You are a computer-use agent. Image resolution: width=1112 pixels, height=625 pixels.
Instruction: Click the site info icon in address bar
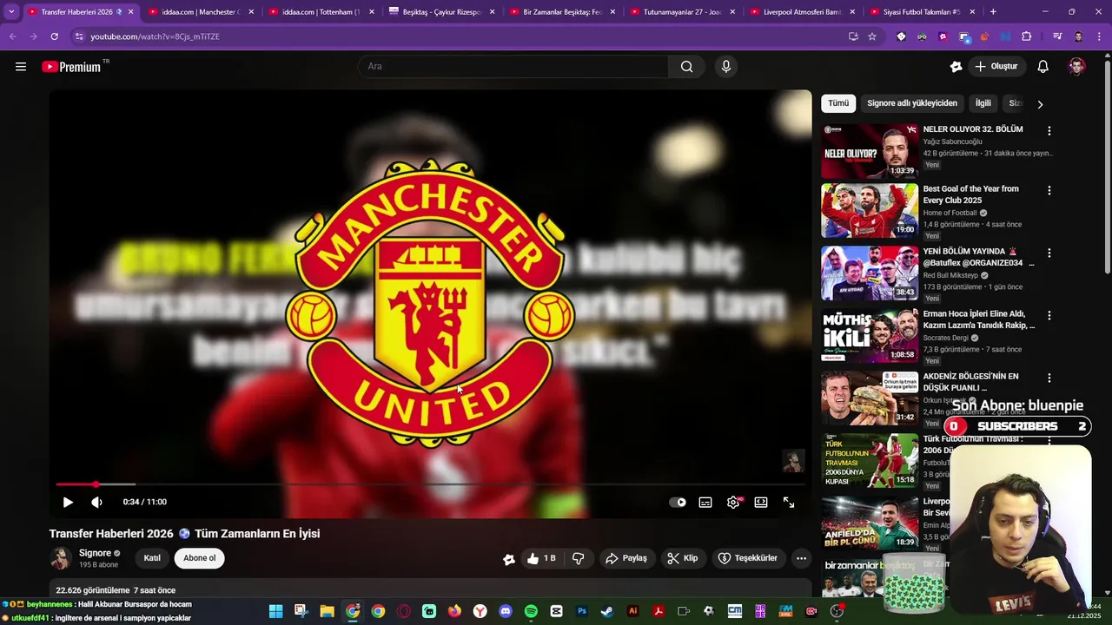pyautogui.click(x=79, y=36)
